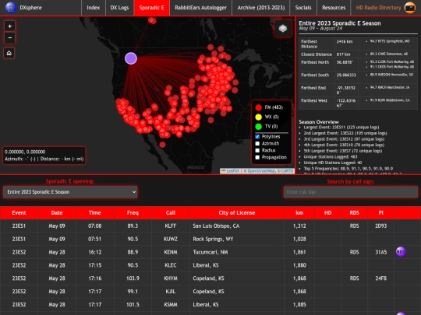
Task: Sort table by RDS column header
Action: [354, 213]
